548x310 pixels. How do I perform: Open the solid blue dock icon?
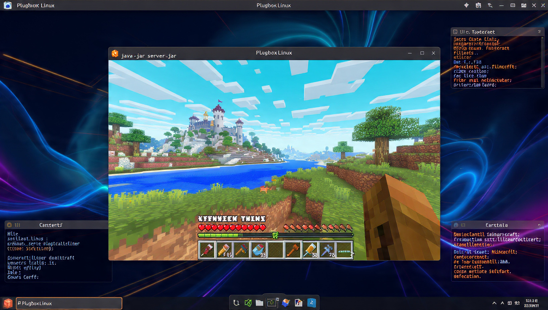(312, 303)
